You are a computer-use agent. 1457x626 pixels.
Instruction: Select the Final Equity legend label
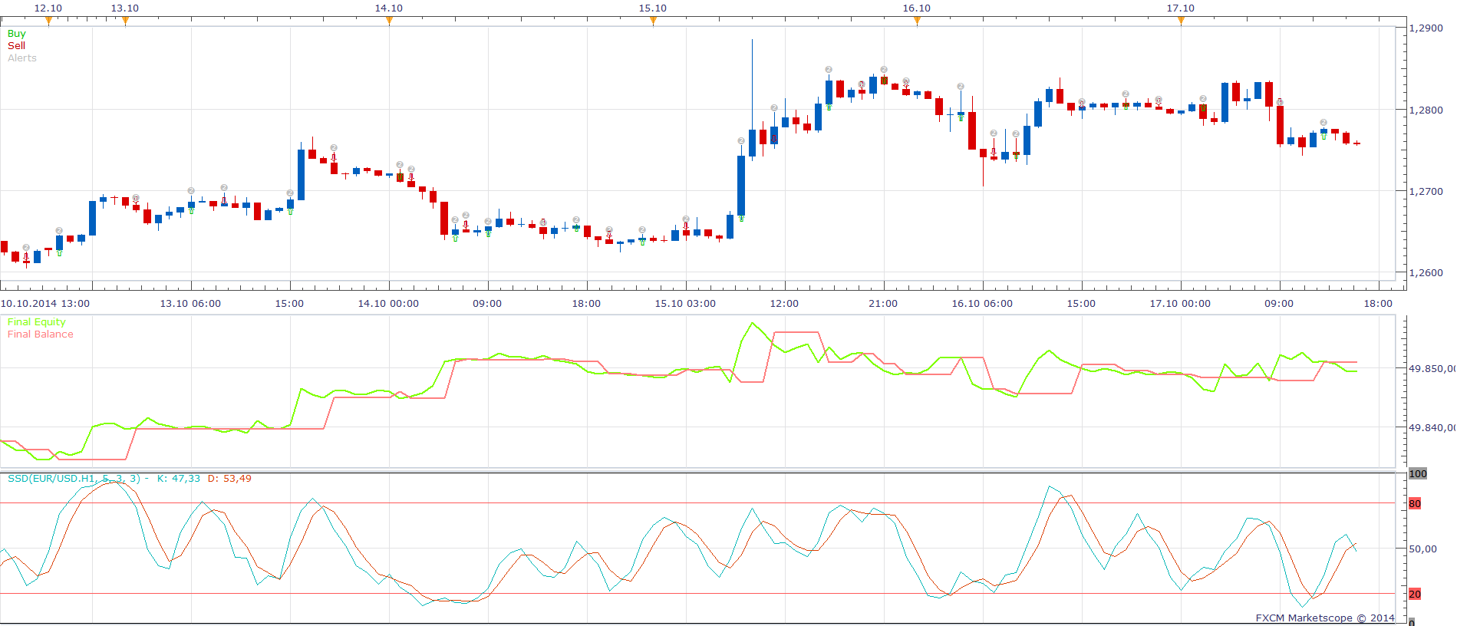click(37, 322)
